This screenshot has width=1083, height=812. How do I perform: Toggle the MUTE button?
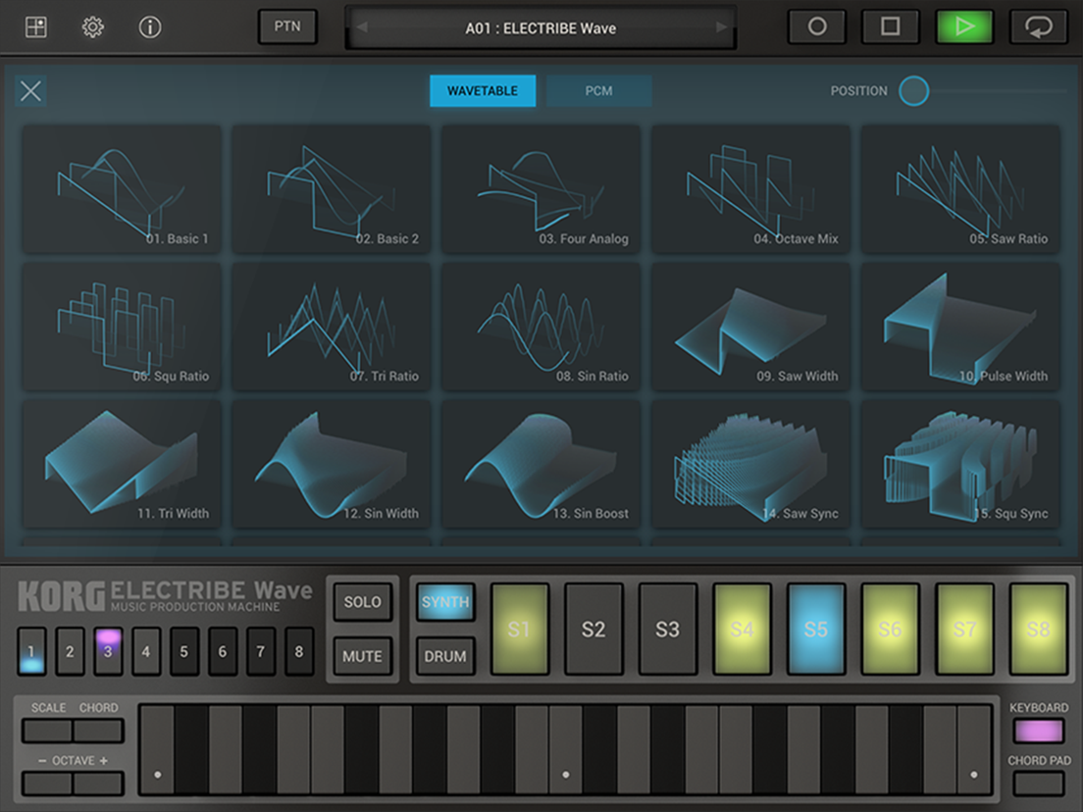click(363, 656)
